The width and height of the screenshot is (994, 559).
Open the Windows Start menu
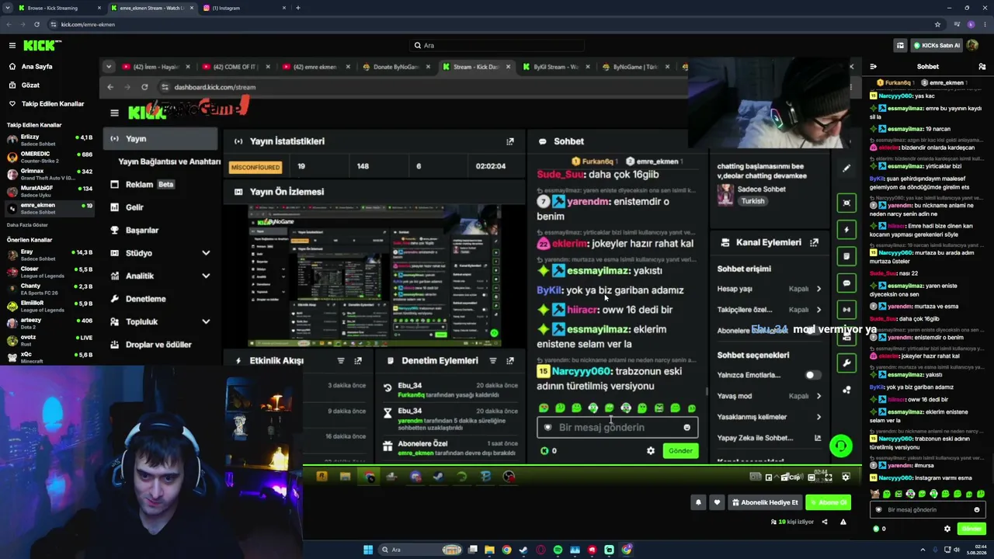[368, 550]
